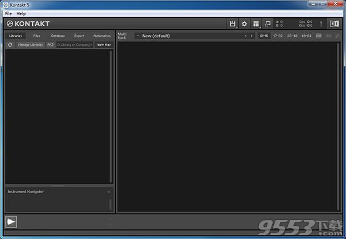Select rack page 49-64
Viewport: 346px width, 239px height.
point(306,36)
